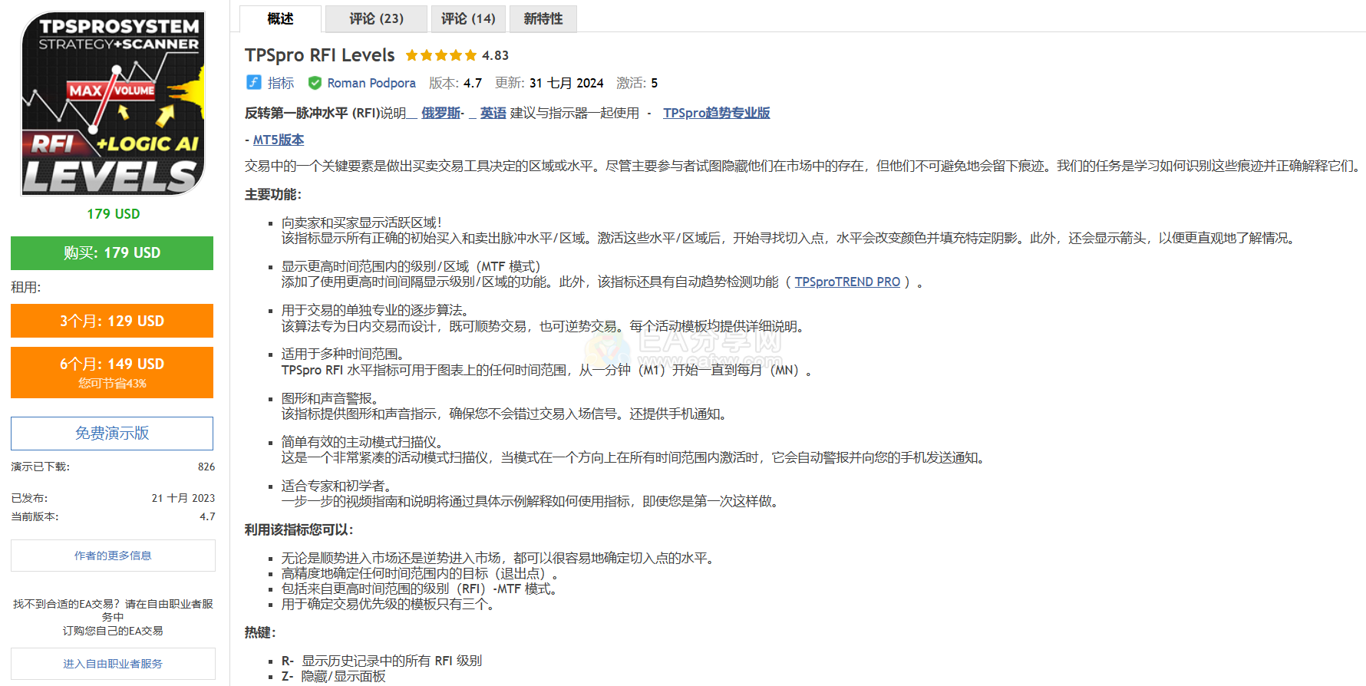
Task: Open the 指标 category link
Action: [281, 83]
